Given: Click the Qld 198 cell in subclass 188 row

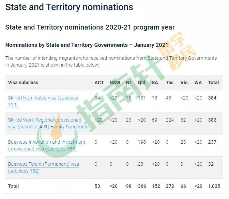Looking at the screenshot, I should 142,142.
